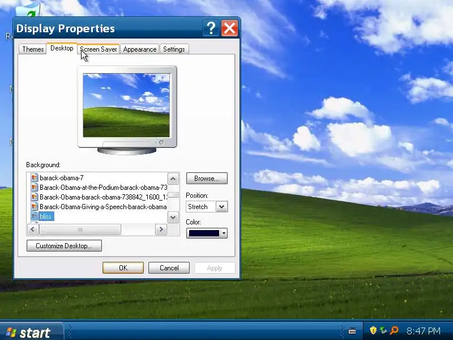Click the question mark help button in the title bar

[211, 28]
